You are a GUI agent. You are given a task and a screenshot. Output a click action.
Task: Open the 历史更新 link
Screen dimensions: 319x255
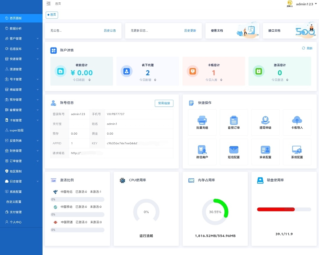[190, 31]
